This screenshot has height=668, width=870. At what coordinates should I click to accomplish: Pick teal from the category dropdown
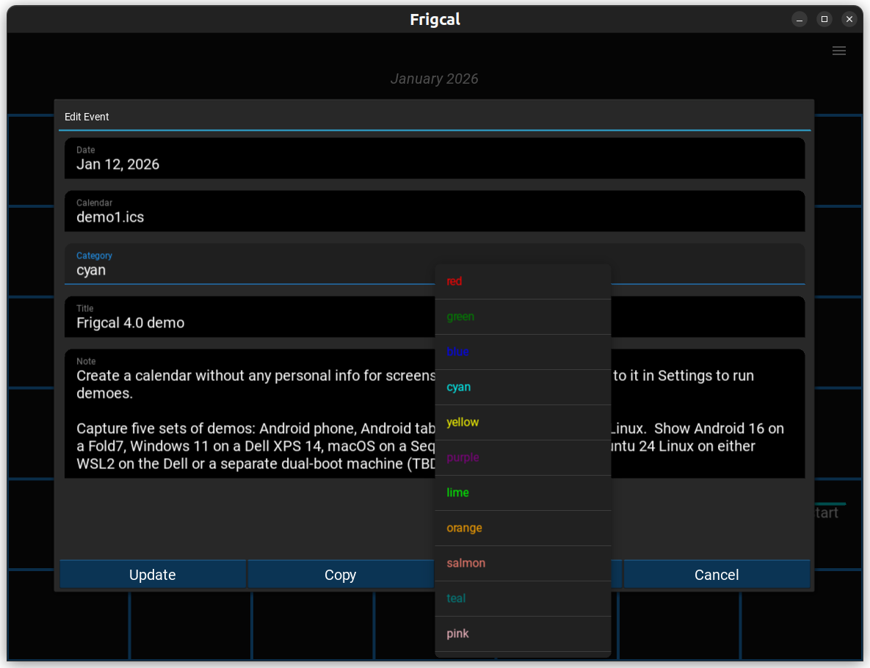coord(523,598)
